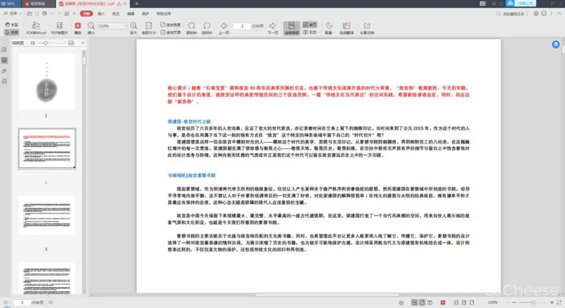Screen dimensions: 565x308
Task: Enable 单页 single page view
Action: [310, 25]
